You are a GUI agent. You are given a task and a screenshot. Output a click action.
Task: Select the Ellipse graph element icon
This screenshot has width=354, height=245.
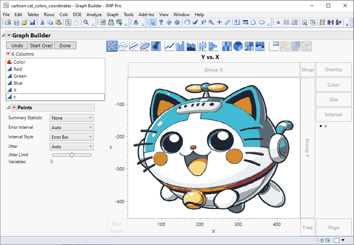(145, 46)
